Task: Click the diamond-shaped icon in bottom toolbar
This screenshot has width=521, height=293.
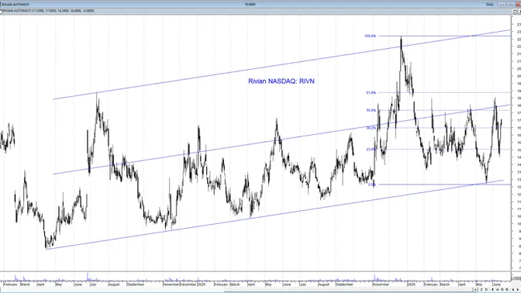Action: point(498,289)
